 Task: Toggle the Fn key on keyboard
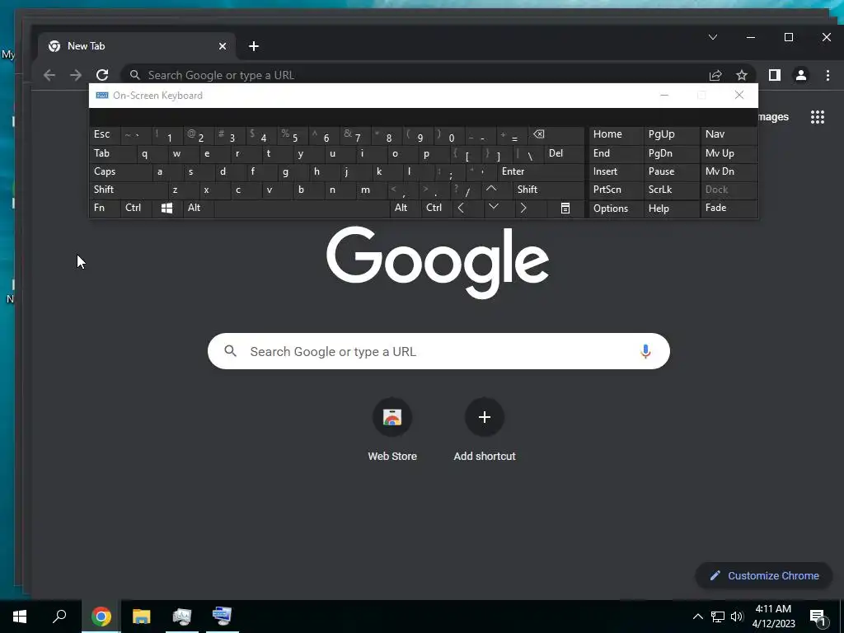click(105, 208)
